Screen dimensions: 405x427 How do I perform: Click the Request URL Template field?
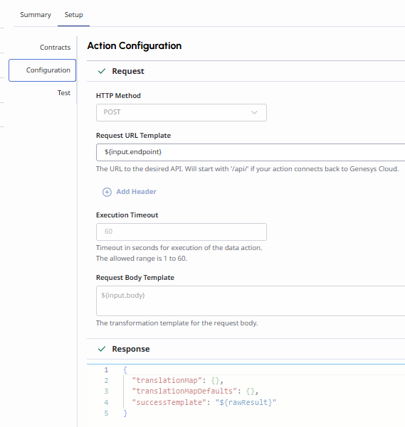[x=251, y=152]
